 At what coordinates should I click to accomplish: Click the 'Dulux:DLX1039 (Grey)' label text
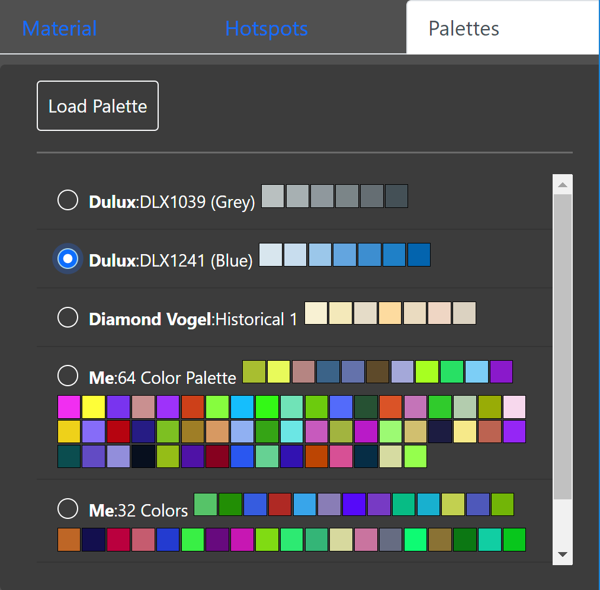(x=172, y=201)
